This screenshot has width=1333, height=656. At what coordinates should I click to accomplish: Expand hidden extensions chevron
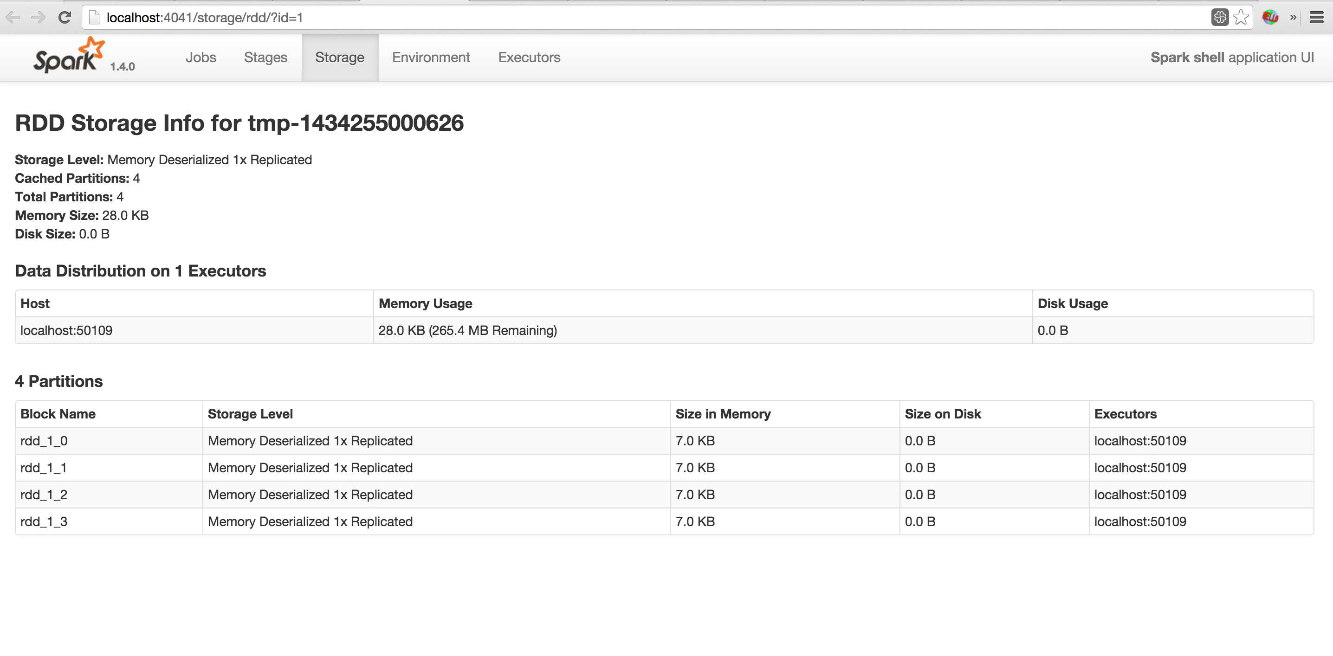1293,18
